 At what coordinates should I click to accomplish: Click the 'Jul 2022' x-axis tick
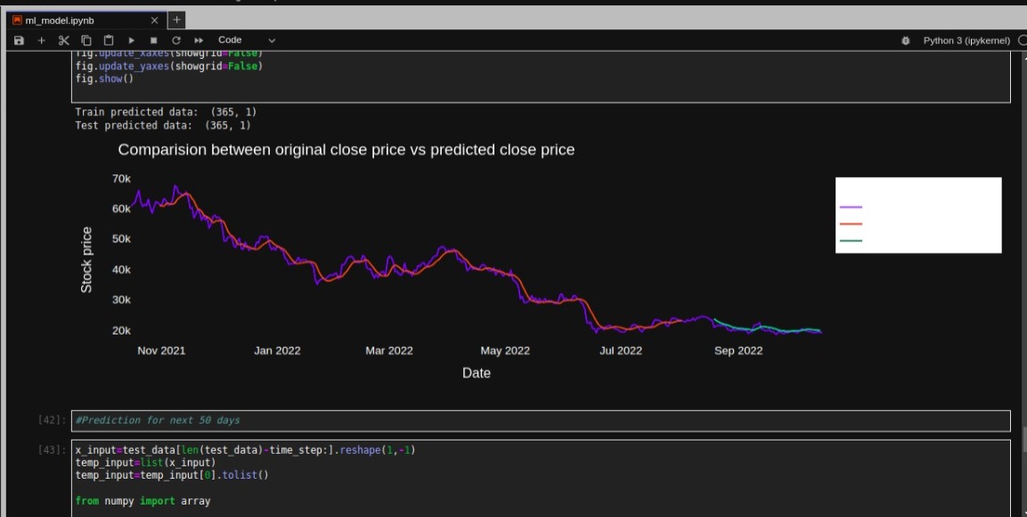(620, 351)
